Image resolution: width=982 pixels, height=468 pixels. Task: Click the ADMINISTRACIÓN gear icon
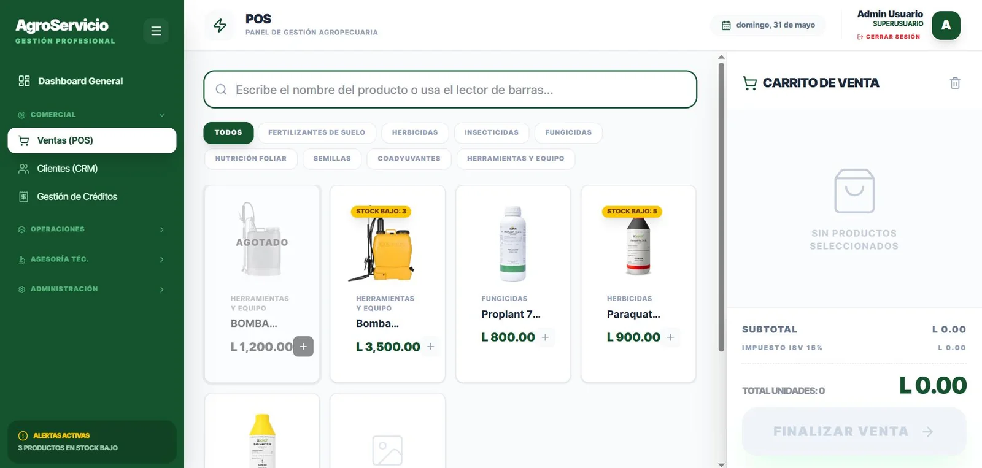point(22,289)
